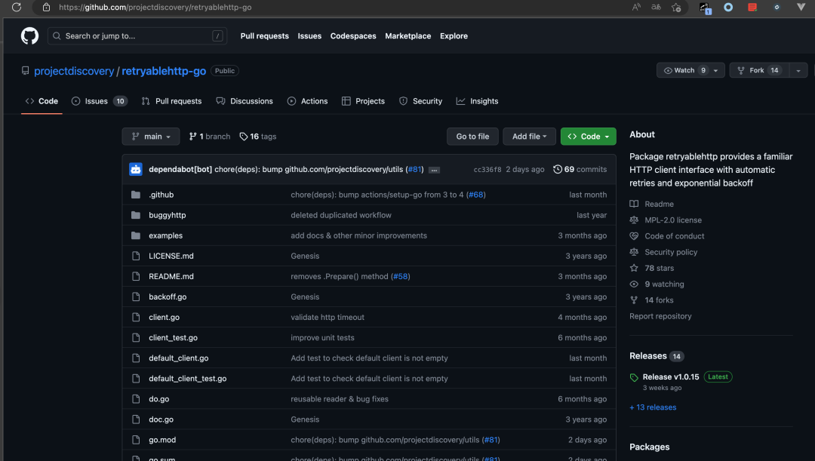Expand the commit message ellipsis button

coord(434,170)
